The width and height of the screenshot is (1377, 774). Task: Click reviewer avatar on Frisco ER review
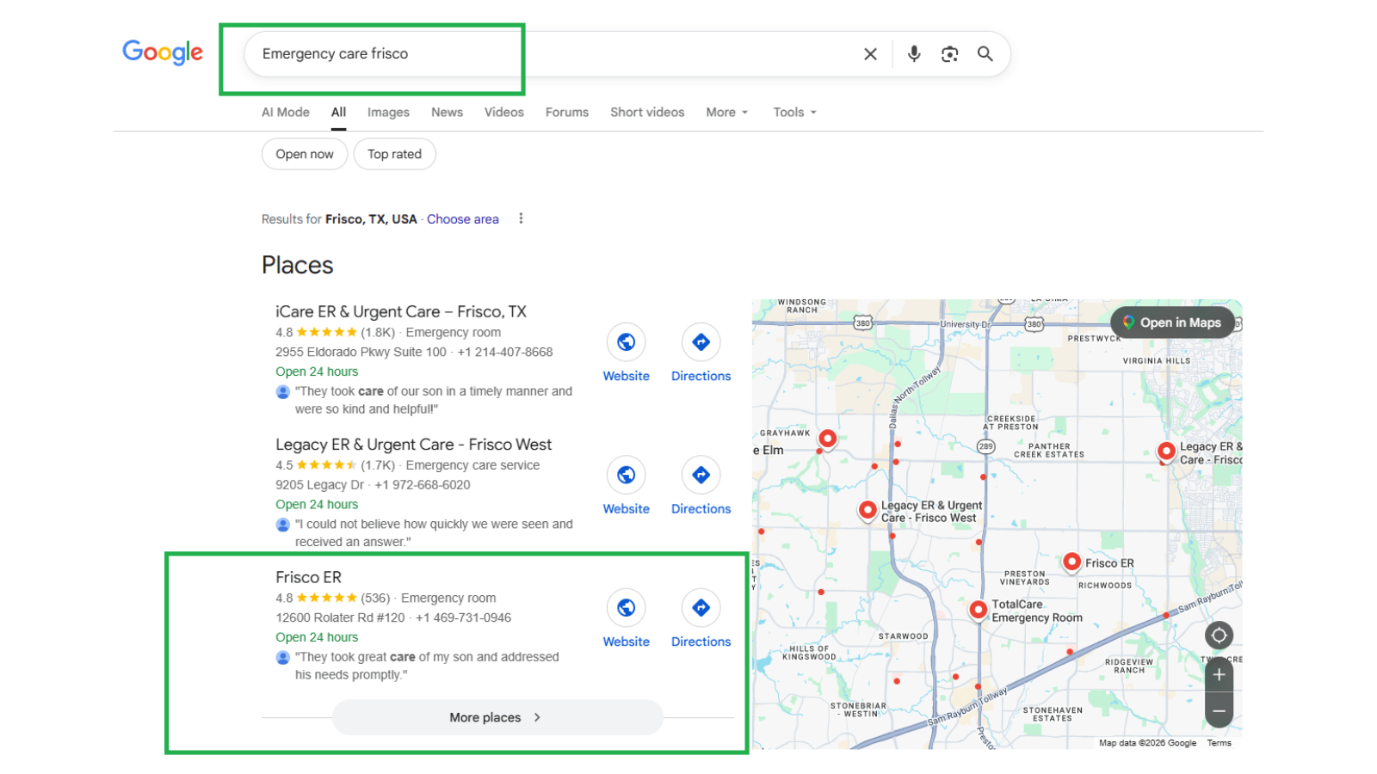[282, 657]
